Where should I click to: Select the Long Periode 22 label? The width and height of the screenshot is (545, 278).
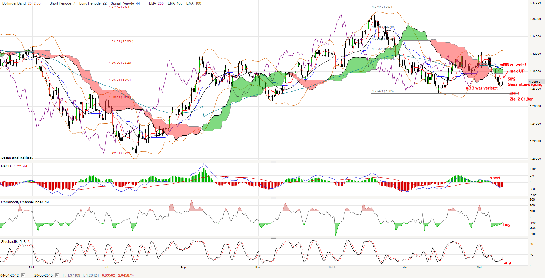pos(93,3)
